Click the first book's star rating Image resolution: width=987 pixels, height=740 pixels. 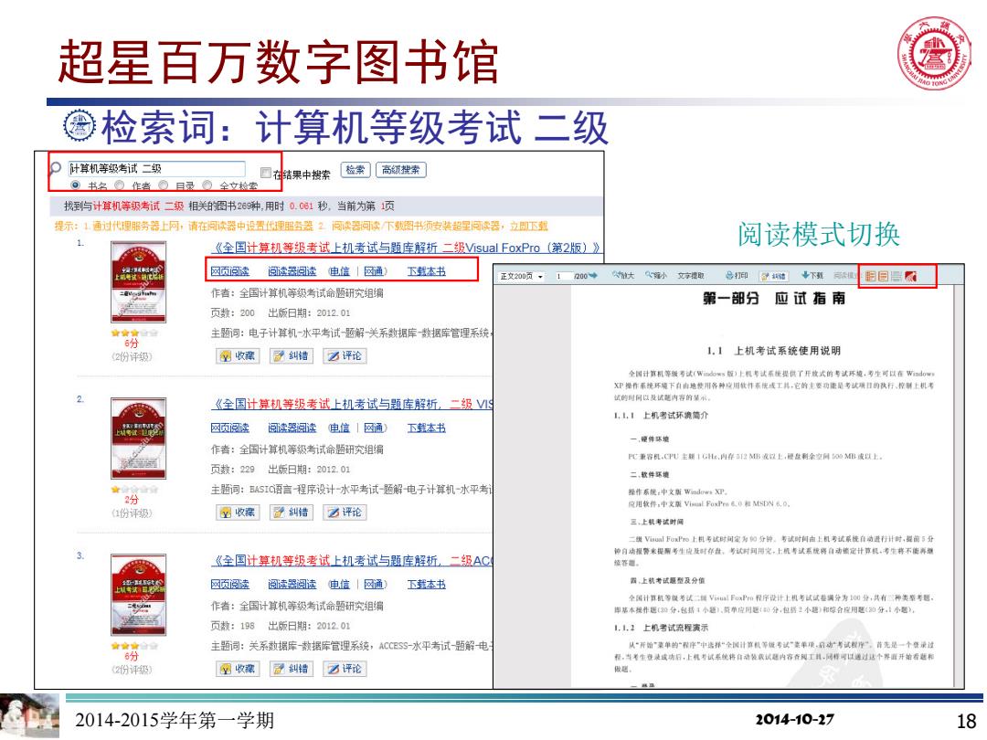tap(134, 333)
